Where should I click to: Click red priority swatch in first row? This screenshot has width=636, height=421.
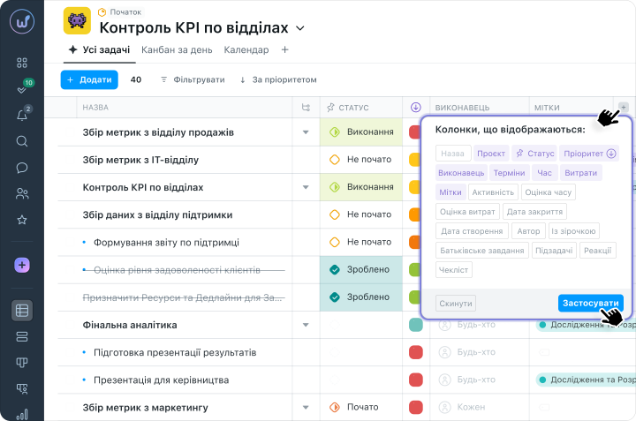coord(415,132)
